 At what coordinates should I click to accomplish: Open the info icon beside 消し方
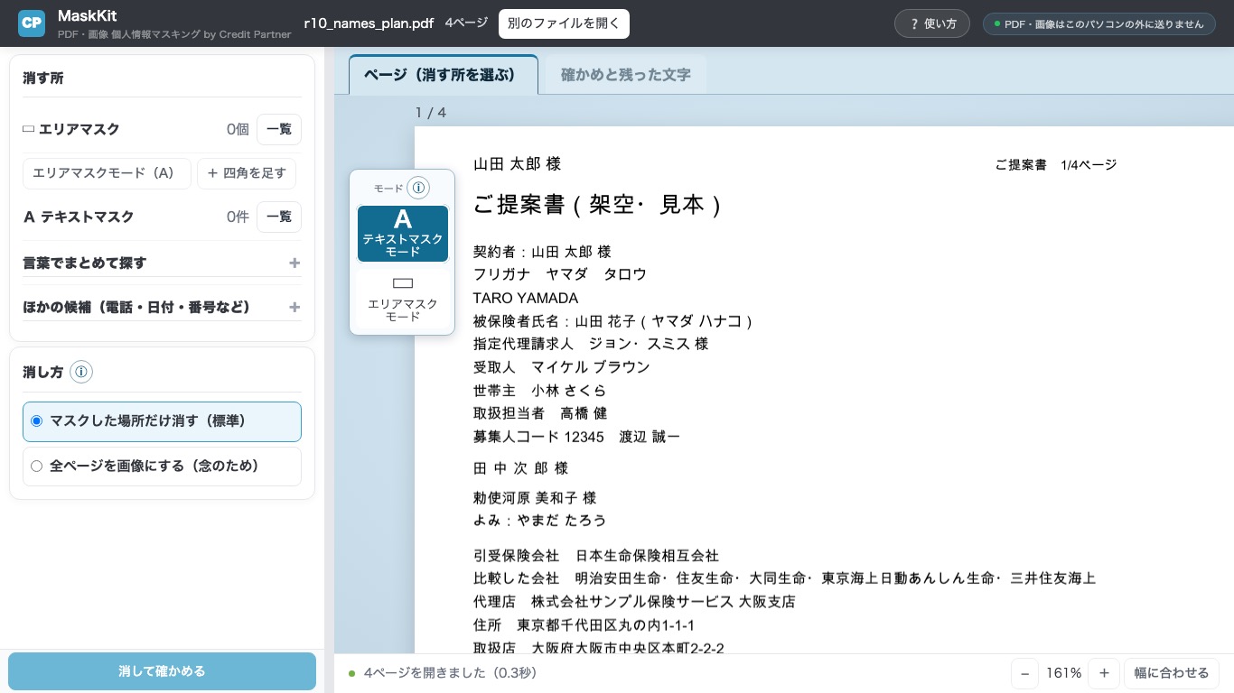(81, 372)
